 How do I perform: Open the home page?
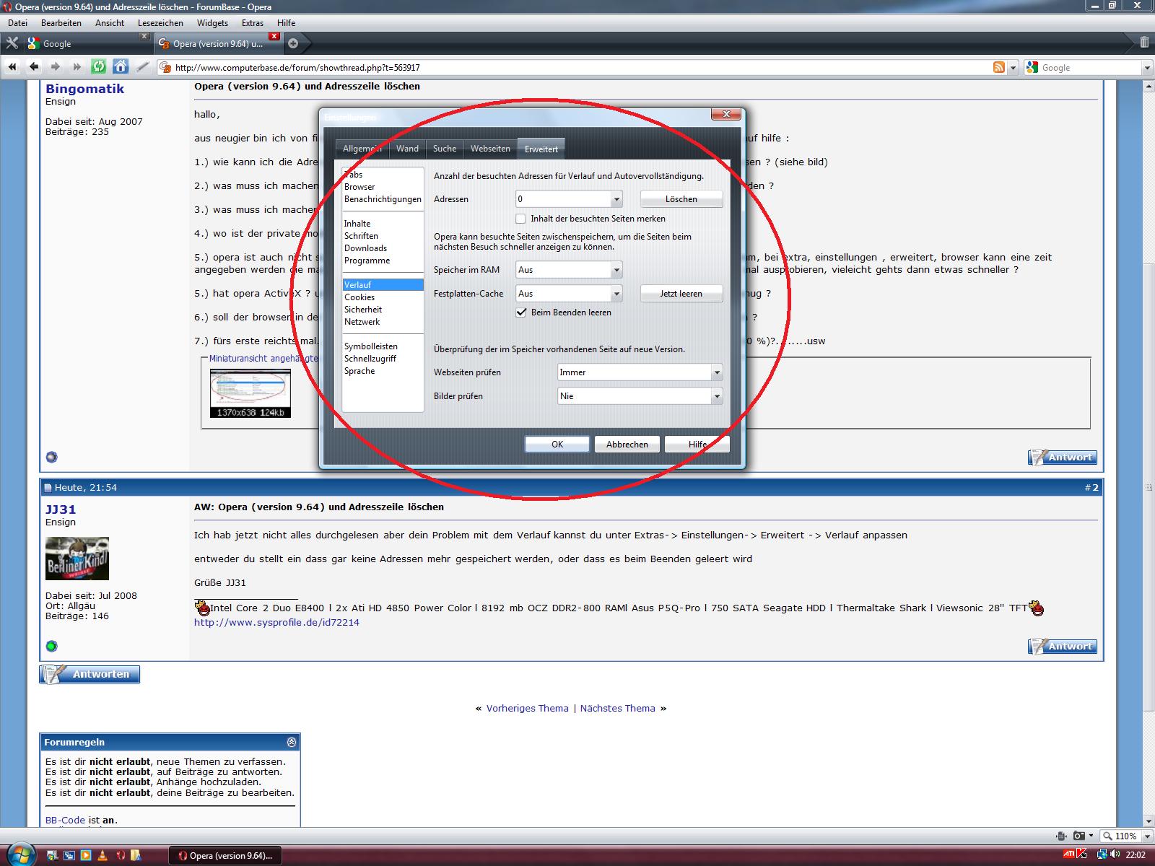(121, 67)
